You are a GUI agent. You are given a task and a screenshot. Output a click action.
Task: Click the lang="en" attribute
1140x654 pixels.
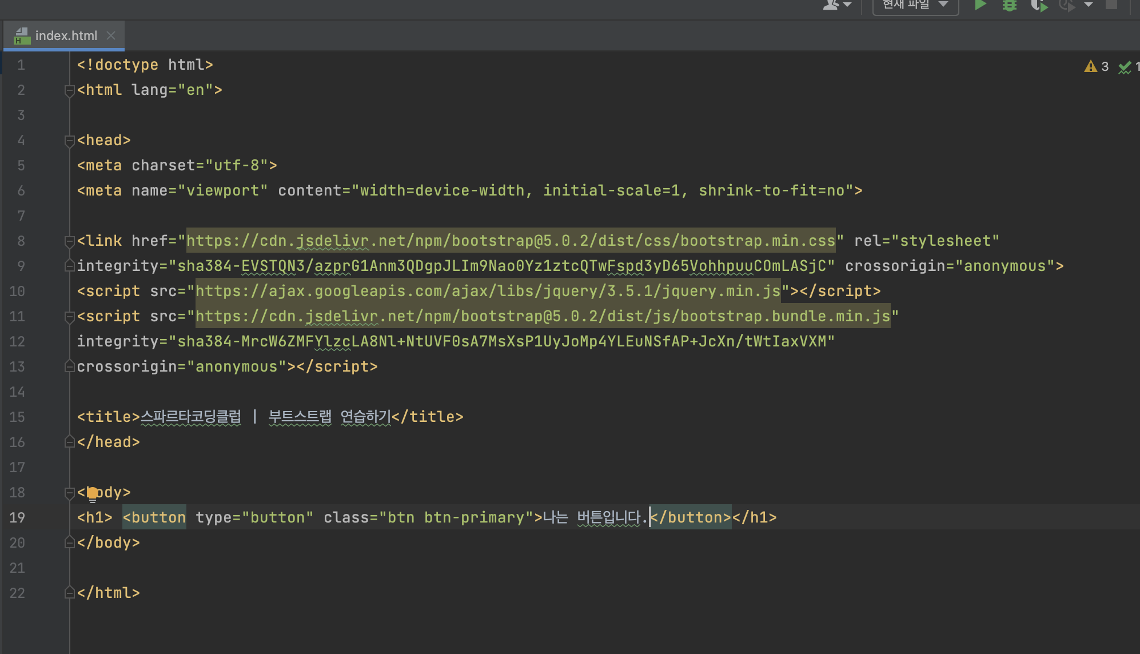click(173, 90)
